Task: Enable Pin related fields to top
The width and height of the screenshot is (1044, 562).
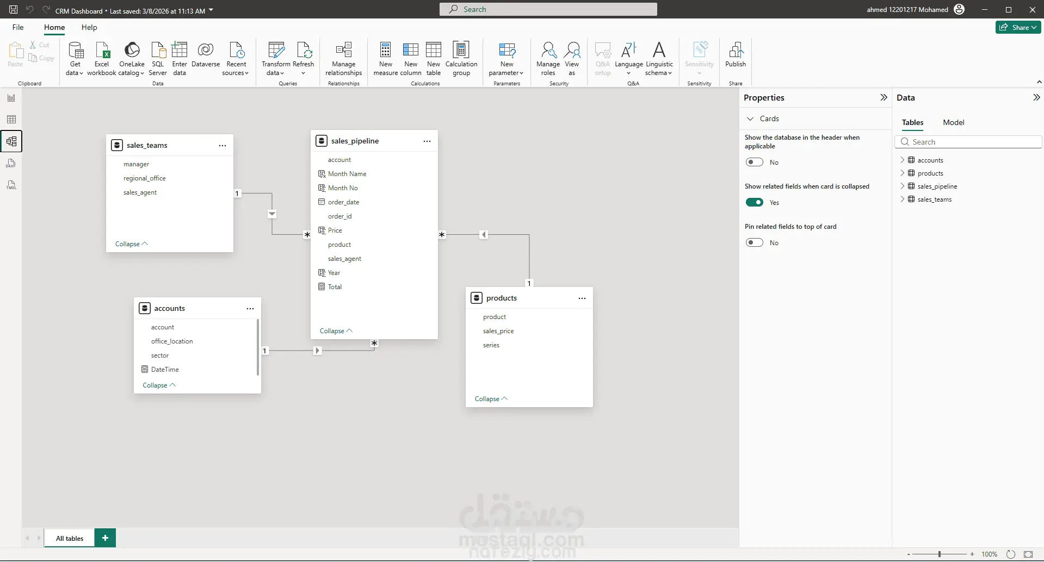Action: click(755, 242)
